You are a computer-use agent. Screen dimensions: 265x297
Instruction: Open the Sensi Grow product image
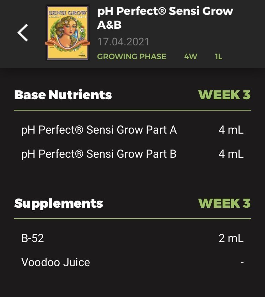[x=67, y=33]
